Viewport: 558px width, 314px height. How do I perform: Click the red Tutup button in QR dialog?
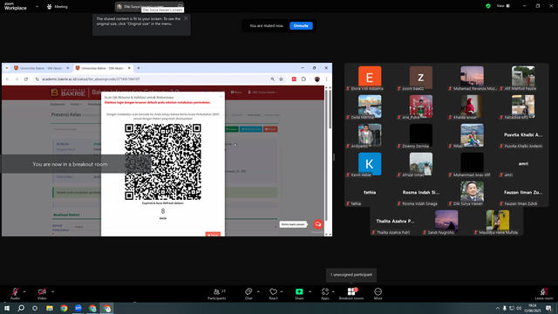coord(213,235)
